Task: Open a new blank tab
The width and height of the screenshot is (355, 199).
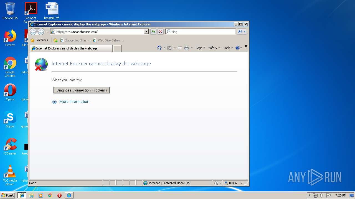Action: [117, 48]
